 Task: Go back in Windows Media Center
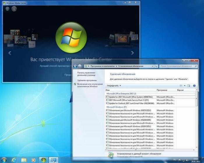click(x=7, y=9)
